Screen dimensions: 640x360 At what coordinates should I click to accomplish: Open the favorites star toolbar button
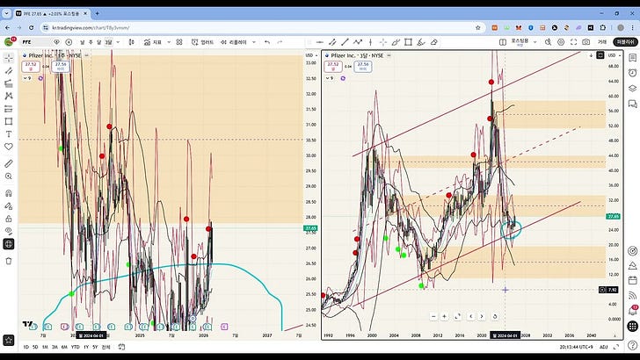(x=9, y=340)
